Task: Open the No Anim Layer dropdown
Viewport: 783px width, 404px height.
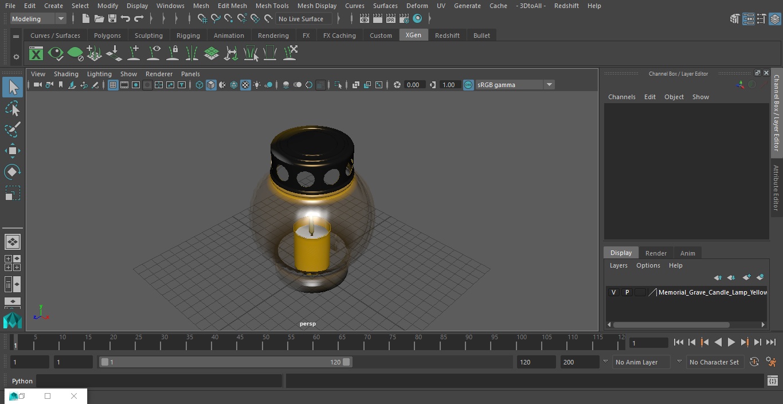Action: click(642, 362)
